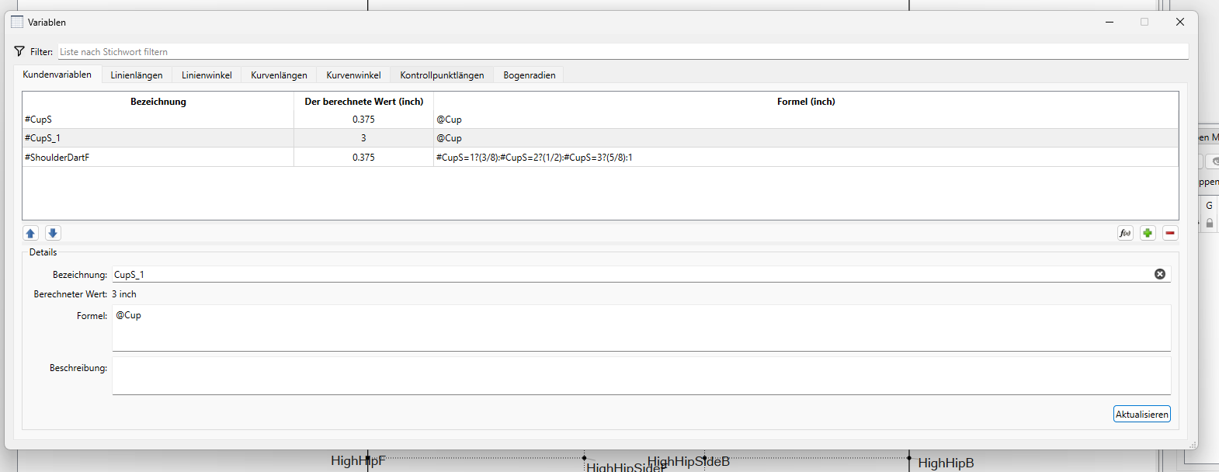
Task: Click the Bezeichnung column header
Action: (158, 102)
